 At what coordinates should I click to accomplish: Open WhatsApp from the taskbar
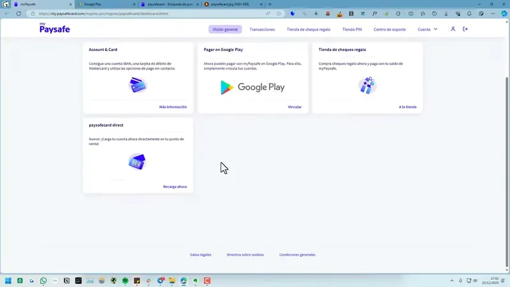tap(43, 281)
